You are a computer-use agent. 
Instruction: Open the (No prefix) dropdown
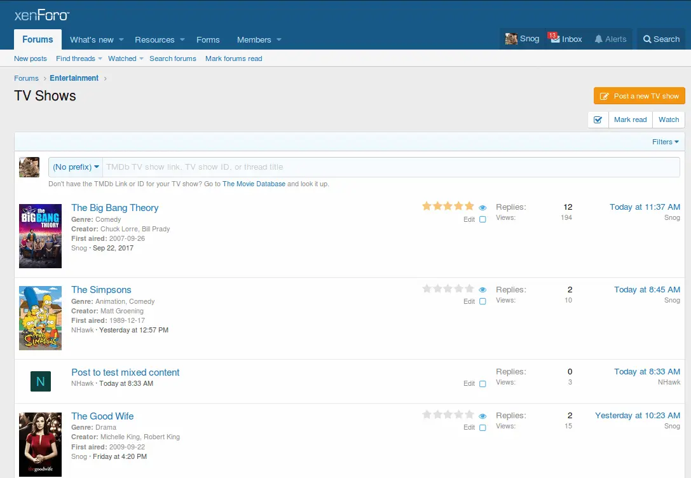76,167
